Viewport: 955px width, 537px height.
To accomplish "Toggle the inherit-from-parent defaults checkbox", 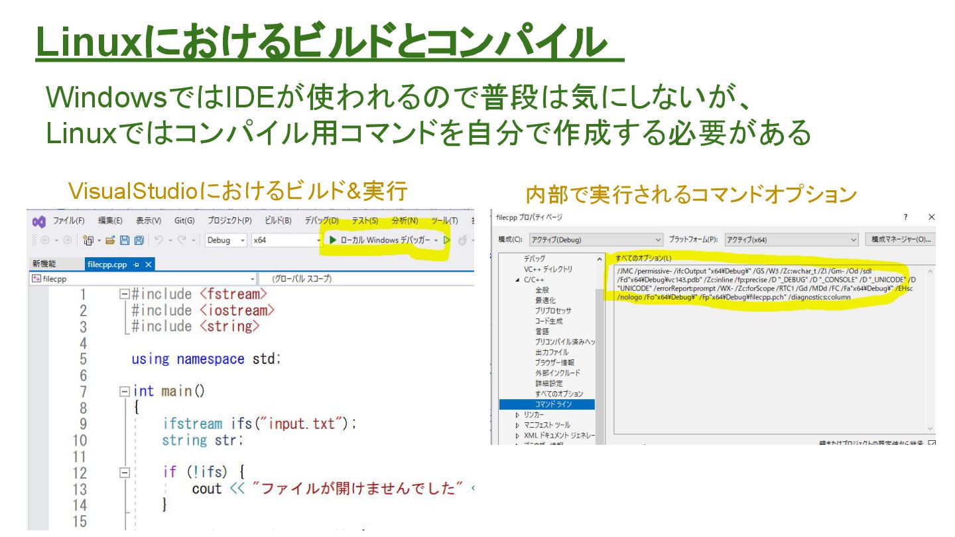I will coord(932,443).
